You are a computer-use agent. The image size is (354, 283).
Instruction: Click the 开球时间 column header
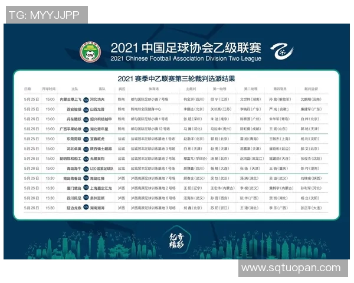click(49, 89)
